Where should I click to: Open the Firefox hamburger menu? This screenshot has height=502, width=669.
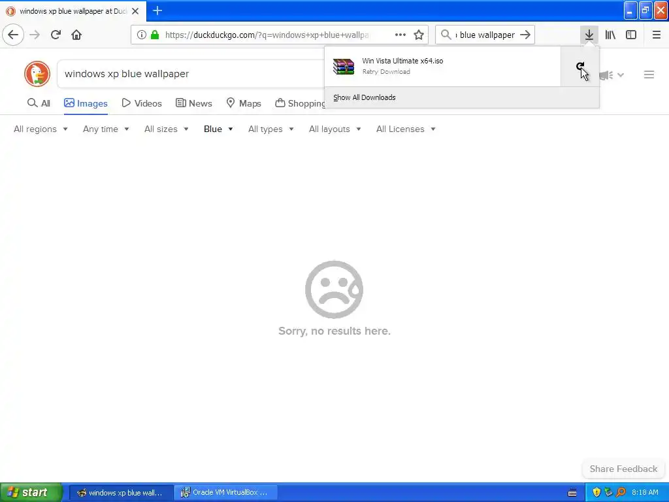pyautogui.click(x=656, y=35)
